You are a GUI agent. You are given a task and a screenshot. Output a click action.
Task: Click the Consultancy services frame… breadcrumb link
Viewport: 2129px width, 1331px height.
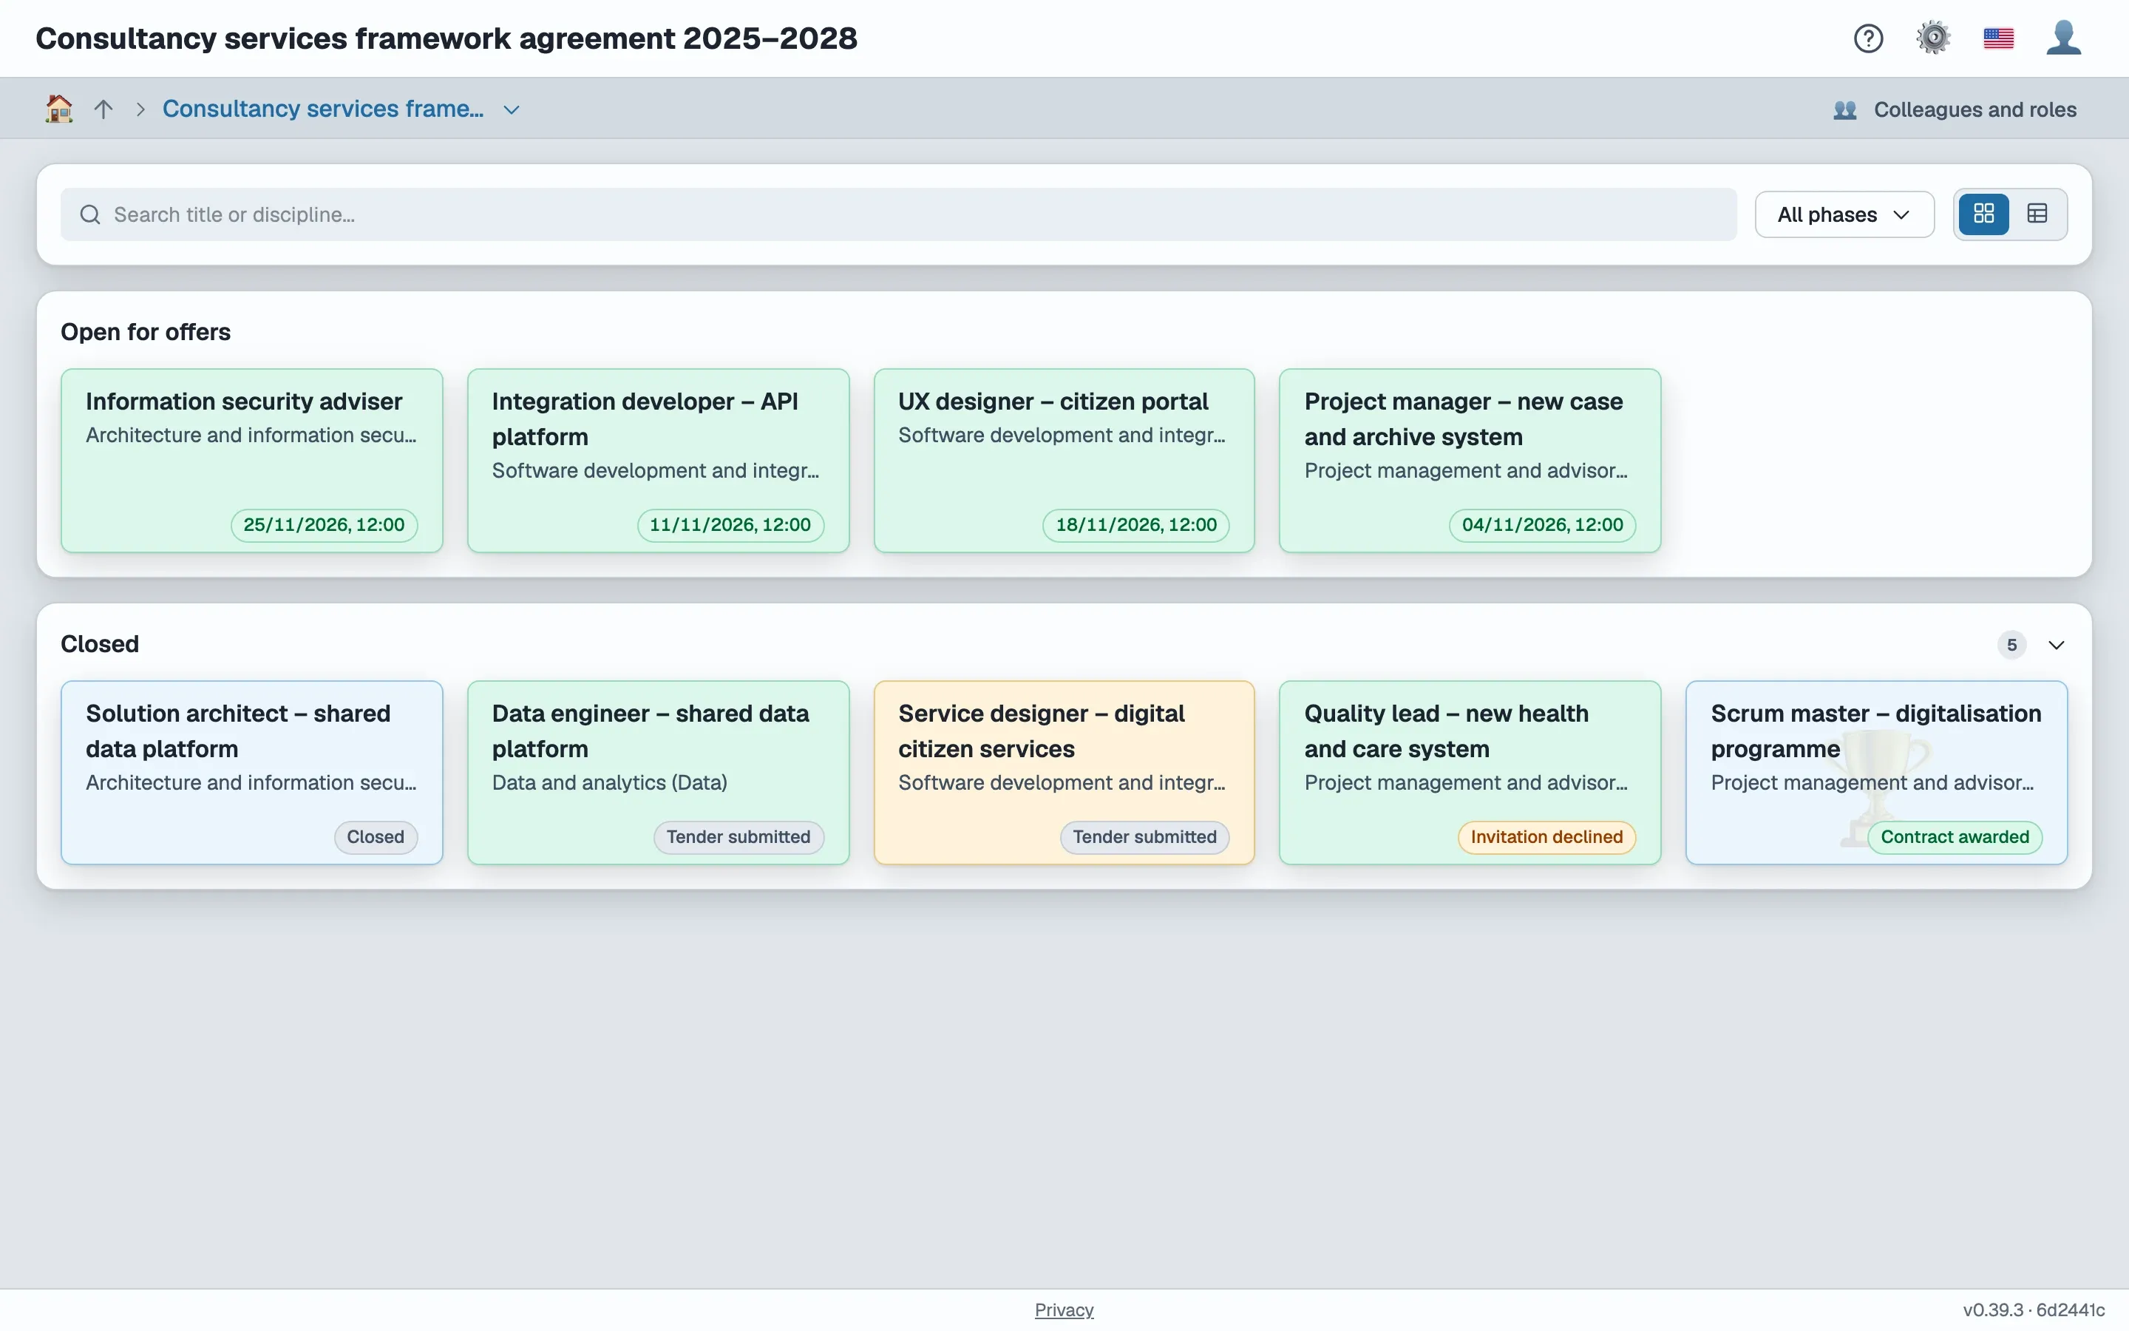point(323,109)
